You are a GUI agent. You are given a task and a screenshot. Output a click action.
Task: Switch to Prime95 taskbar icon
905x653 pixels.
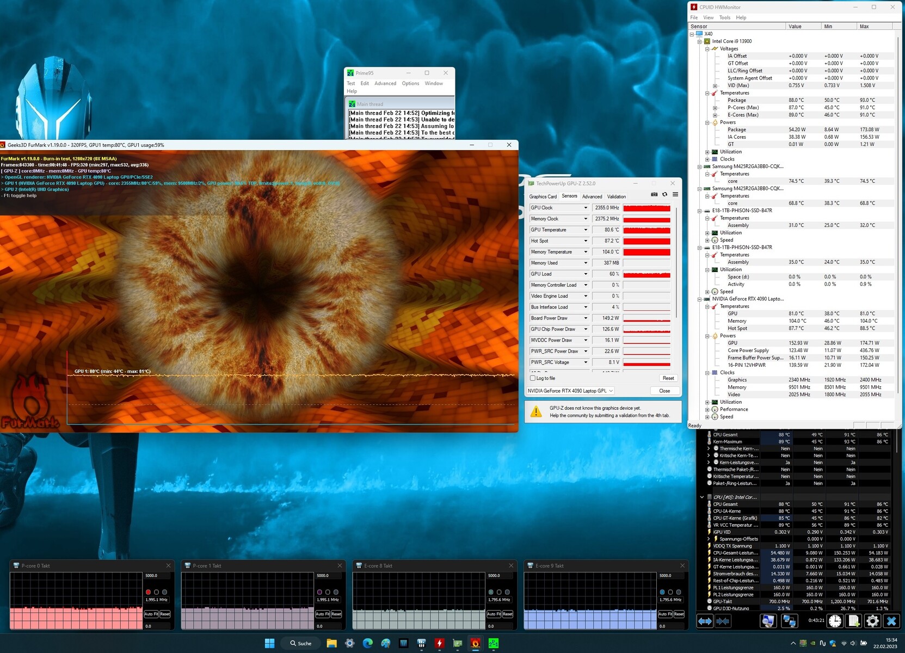(494, 643)
